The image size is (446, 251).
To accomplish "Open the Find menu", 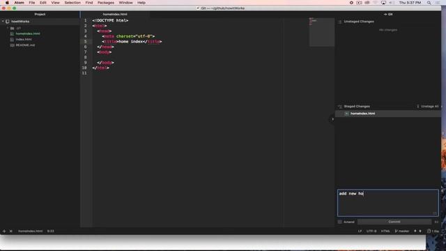I will coord(89,3).
